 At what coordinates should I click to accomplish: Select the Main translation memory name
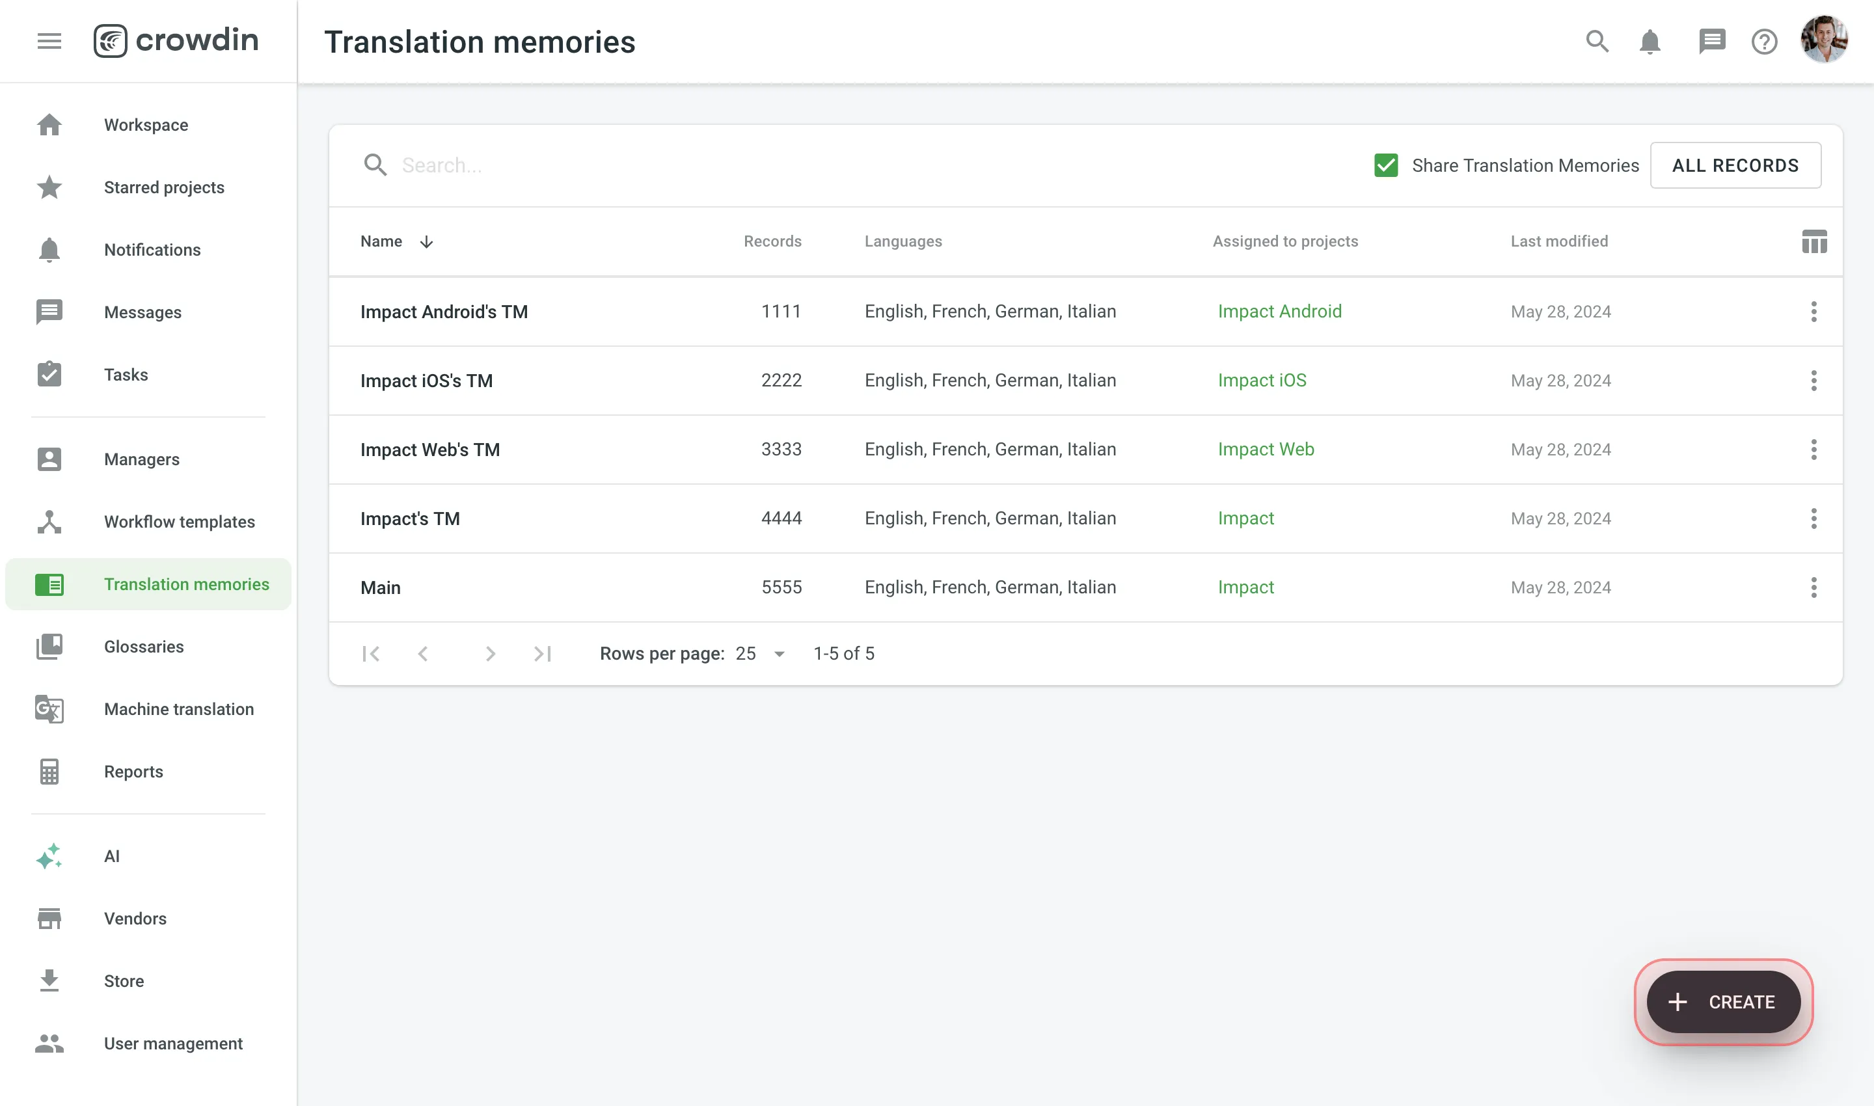(380, 588)
